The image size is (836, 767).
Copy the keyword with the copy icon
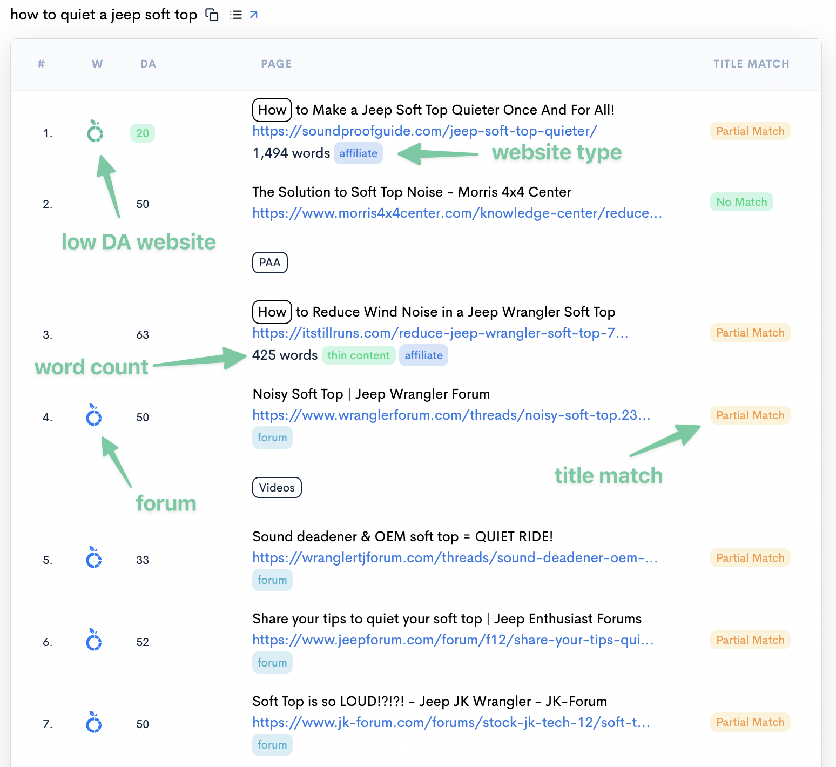(x=212, y=15)
